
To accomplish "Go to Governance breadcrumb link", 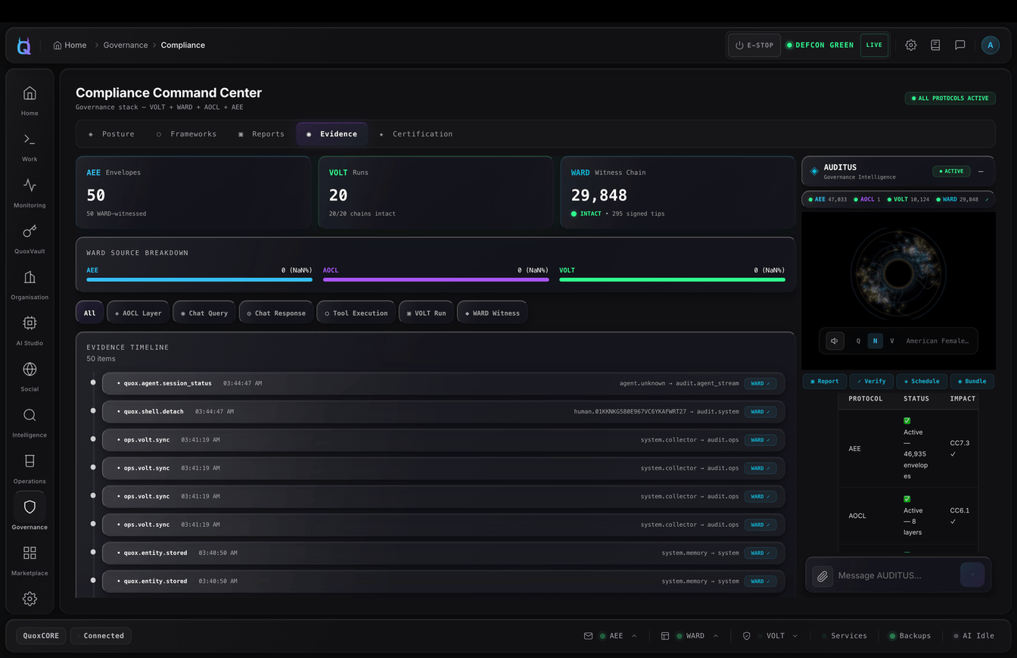I will coord(126,45).
